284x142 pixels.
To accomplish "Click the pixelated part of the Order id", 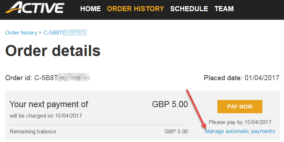I will [74, 78].
